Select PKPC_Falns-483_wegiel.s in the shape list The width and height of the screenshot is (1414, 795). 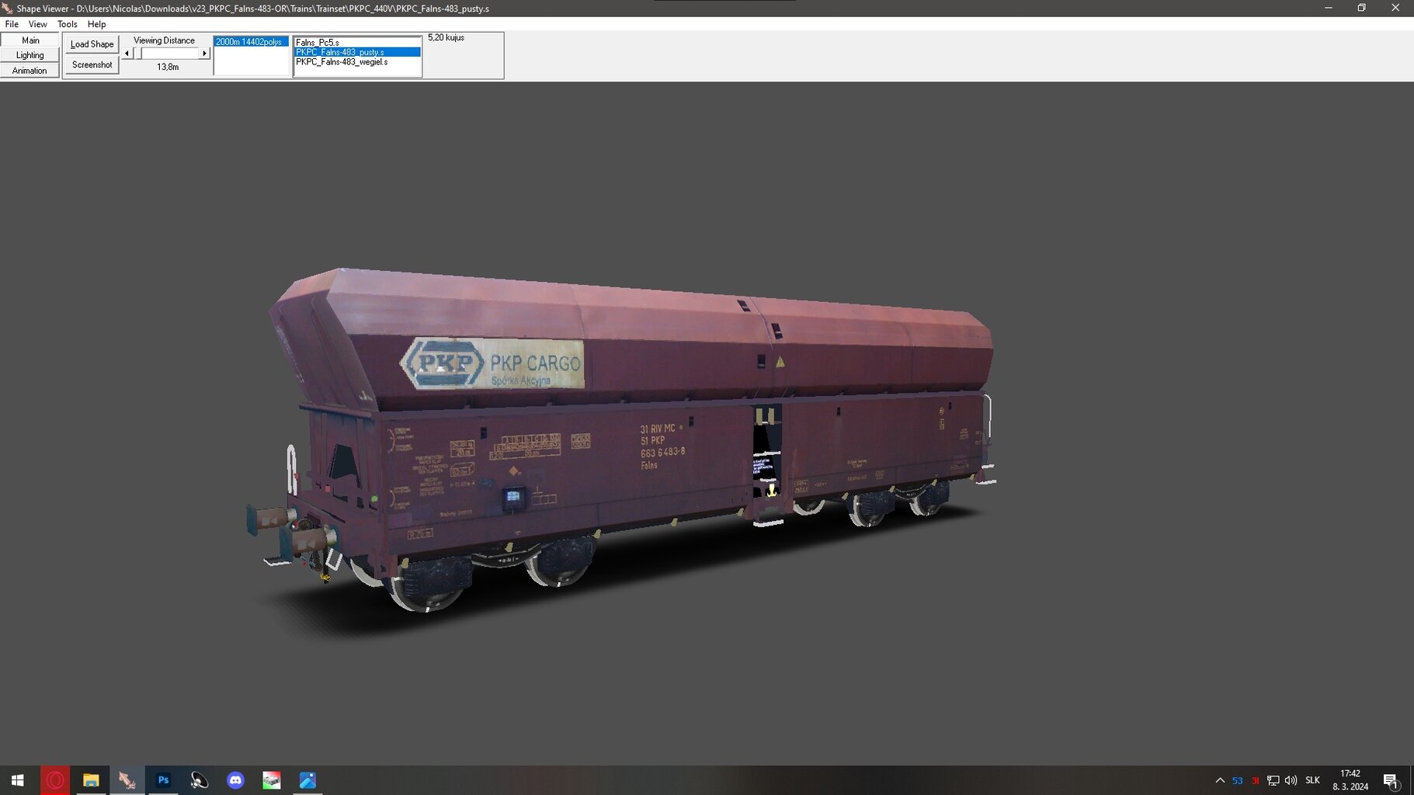[342, 62]
